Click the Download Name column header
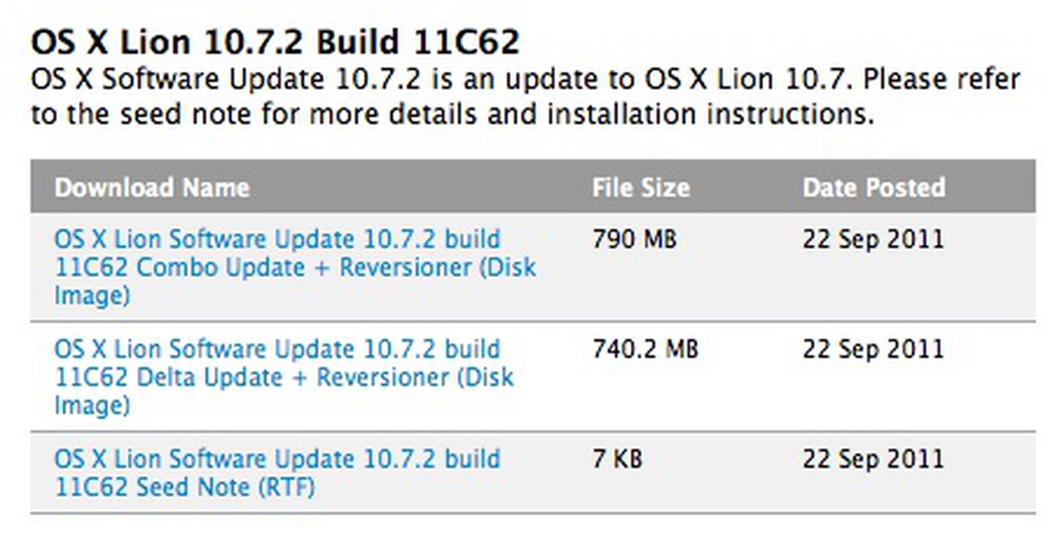 (152, 188)
